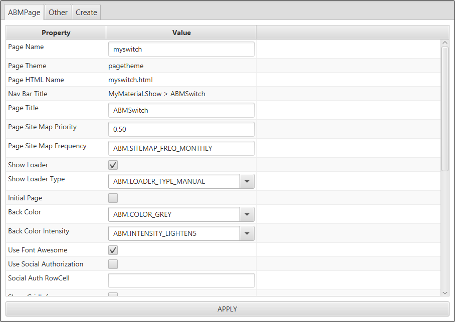Viewport: 455px width, 322px height.
Task: Click the scrollbar down arrow
Action: tap(445, 292)
